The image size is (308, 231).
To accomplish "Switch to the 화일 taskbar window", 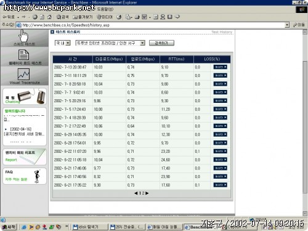I will (x=164, y=227).
